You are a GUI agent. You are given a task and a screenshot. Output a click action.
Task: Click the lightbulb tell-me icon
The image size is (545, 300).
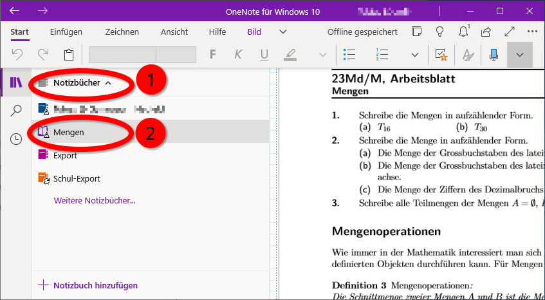pos(439,32)
